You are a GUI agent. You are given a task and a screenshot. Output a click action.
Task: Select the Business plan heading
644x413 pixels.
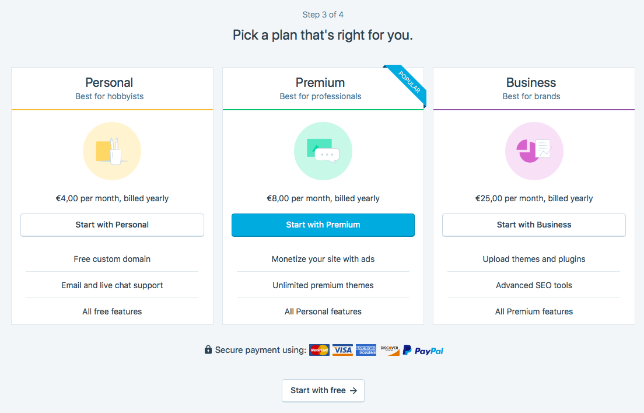531,82
